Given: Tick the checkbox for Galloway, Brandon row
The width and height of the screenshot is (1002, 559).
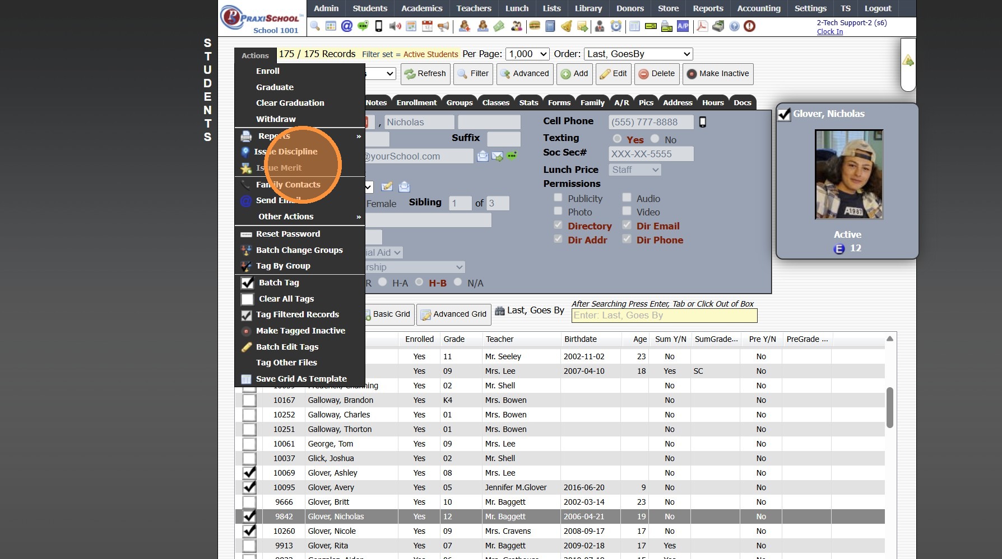Looking at the screenshot, I should 249,400.
